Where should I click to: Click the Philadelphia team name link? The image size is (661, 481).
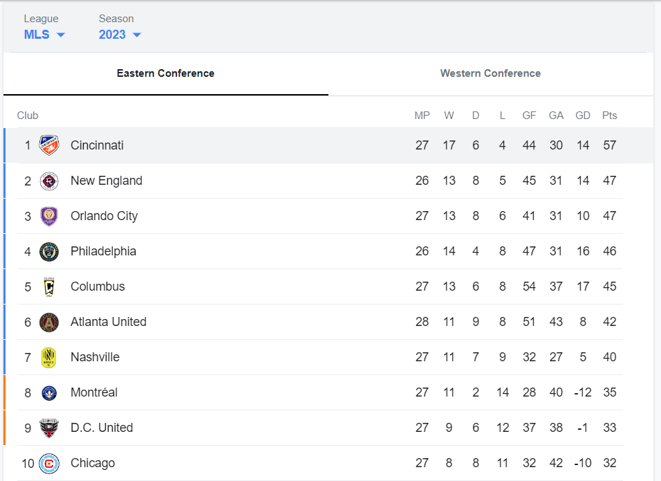point(103,251)
